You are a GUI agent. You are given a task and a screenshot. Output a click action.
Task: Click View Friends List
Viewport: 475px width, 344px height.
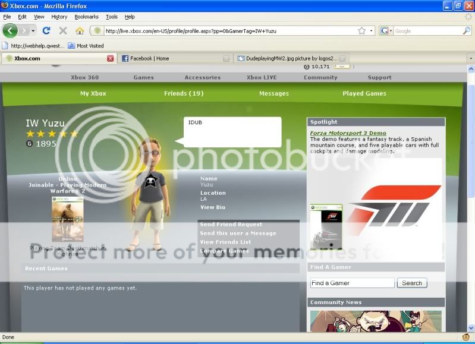225,242
